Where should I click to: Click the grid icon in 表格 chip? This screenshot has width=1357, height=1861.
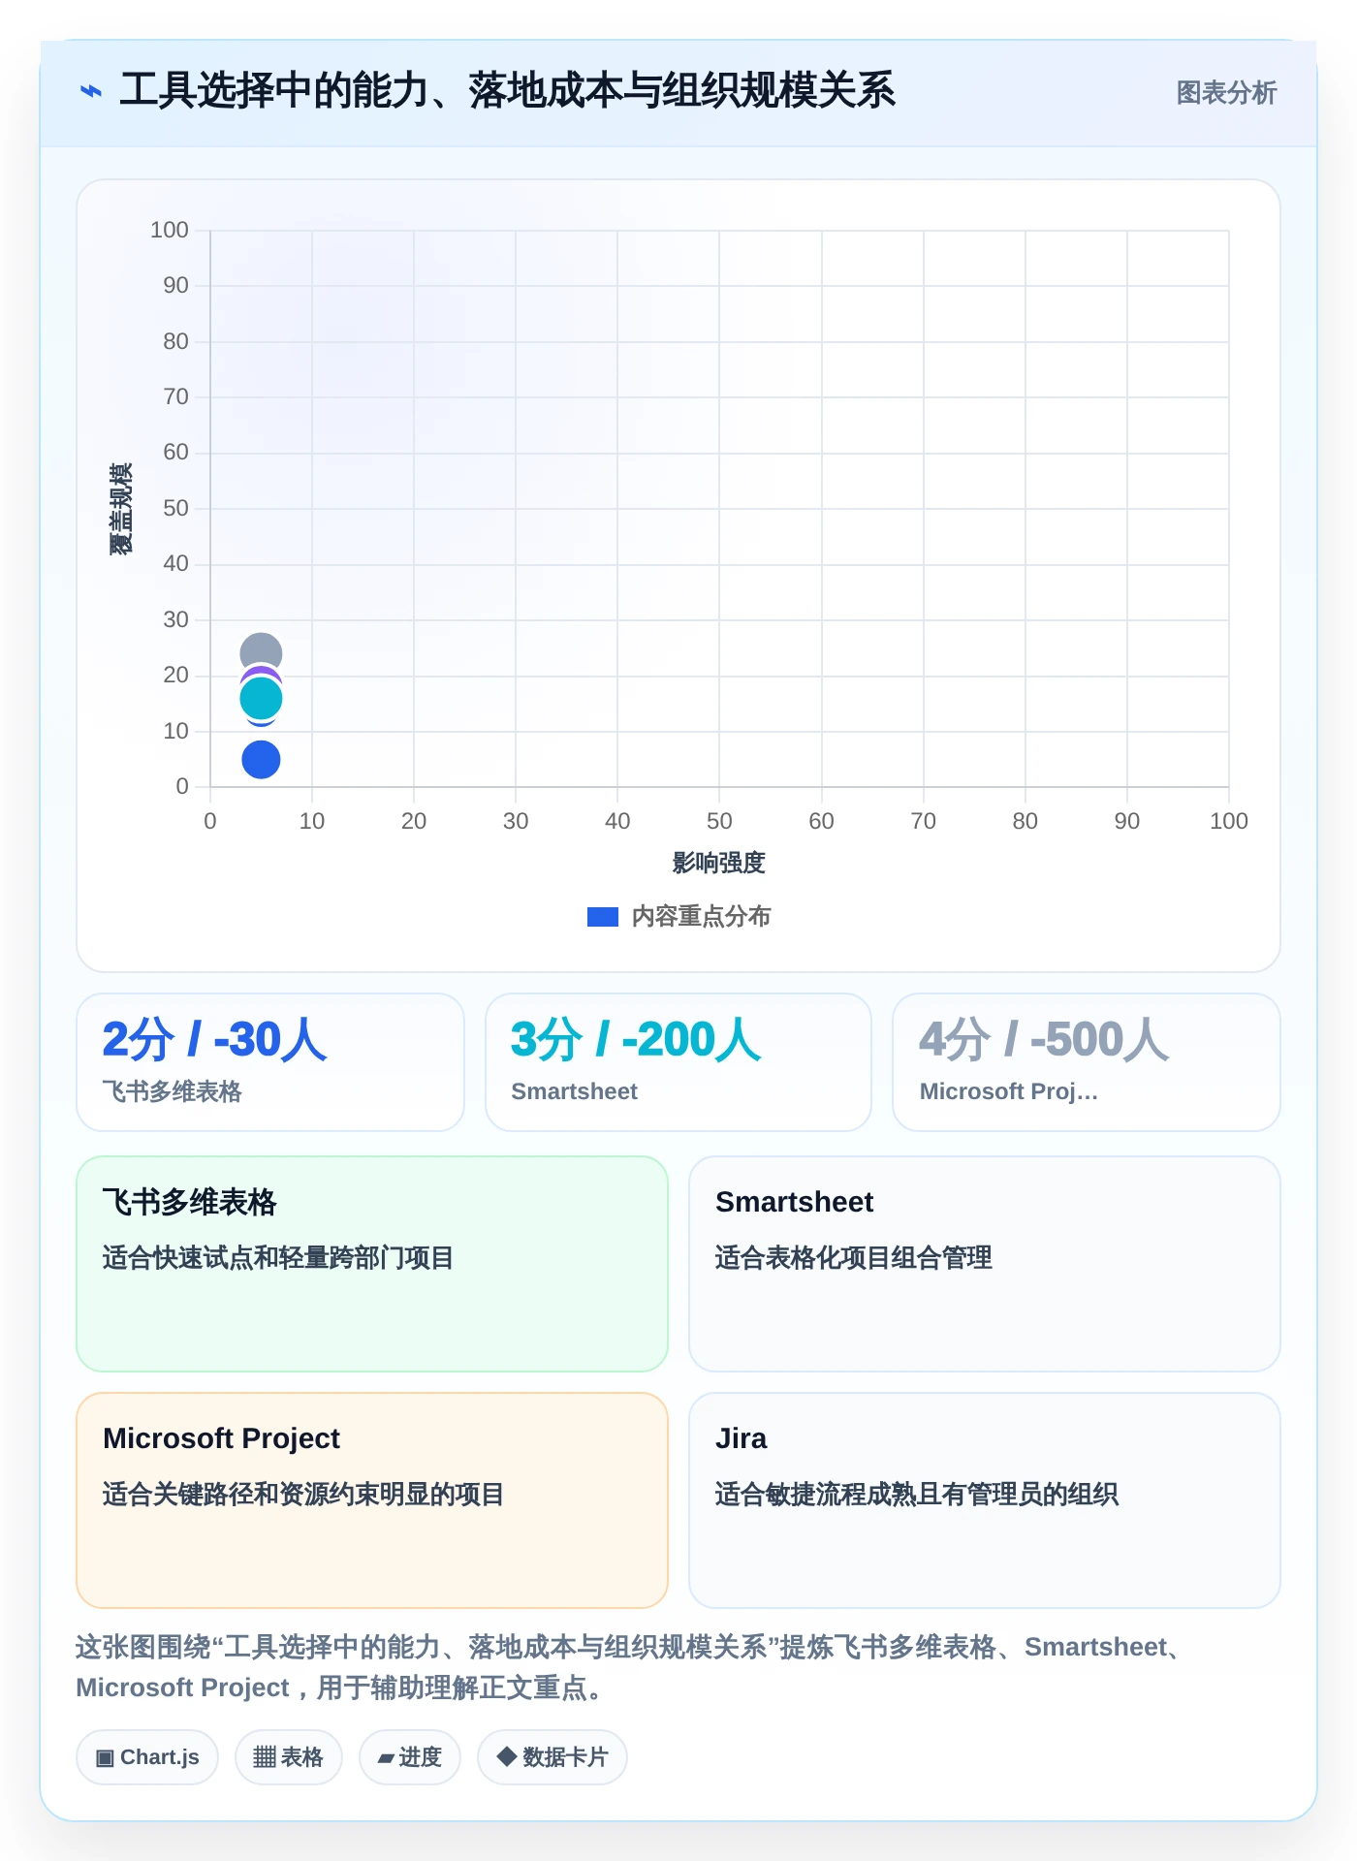point(265,1757)
